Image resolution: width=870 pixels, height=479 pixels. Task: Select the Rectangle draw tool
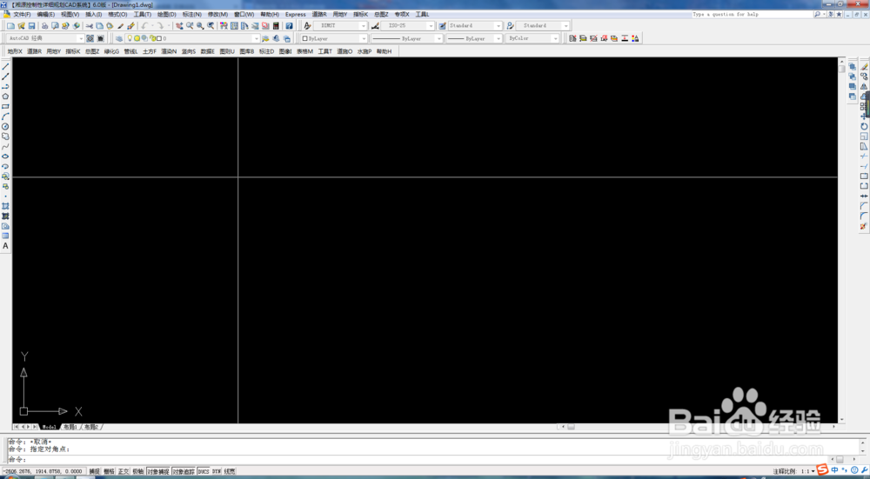coord(5,106)
